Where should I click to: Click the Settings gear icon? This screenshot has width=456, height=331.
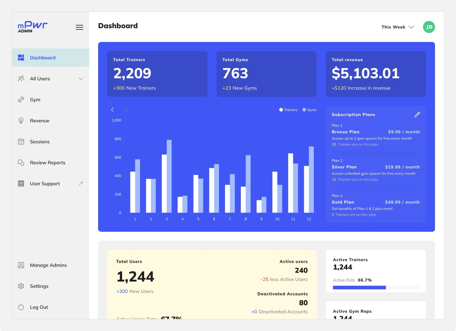coord(21,286)
